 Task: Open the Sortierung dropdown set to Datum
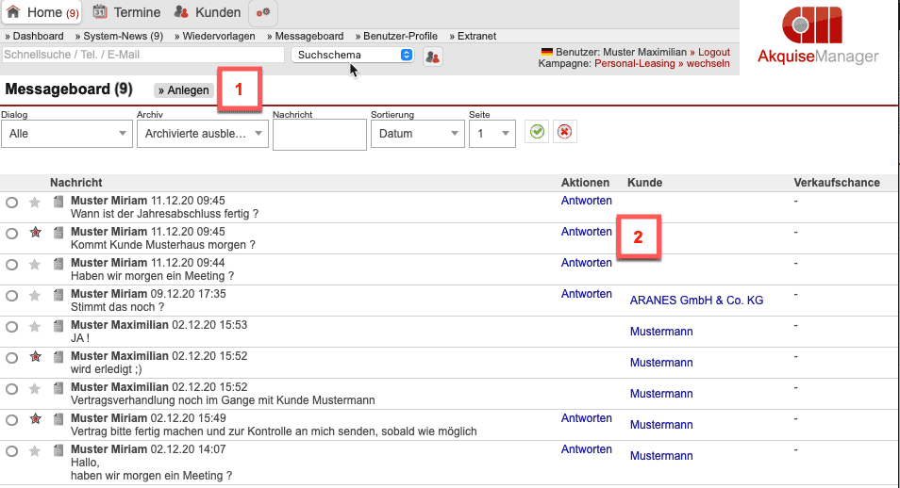pyautogui.click(x=416, y=134)
